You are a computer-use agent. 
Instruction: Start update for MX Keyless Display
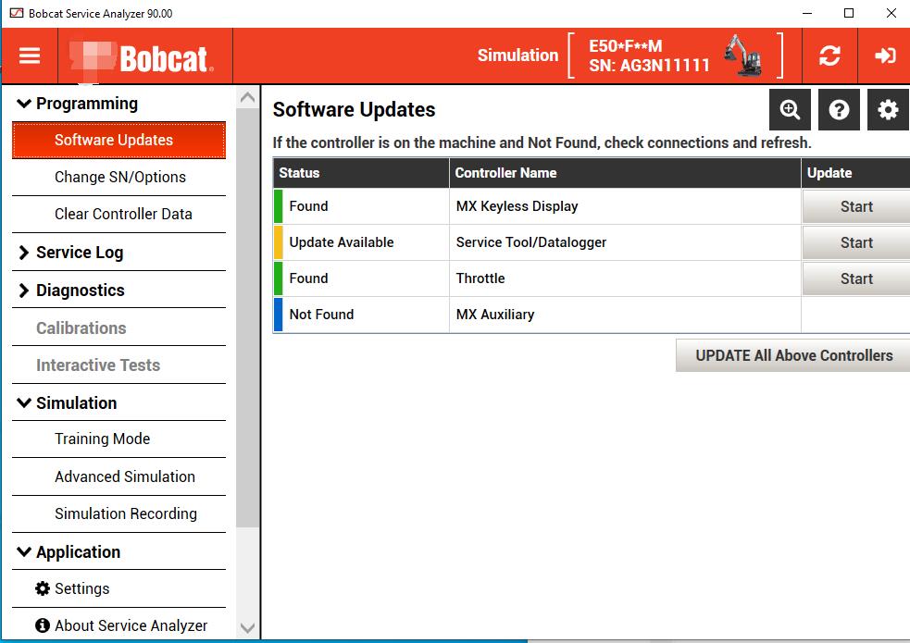coord(856,206)
